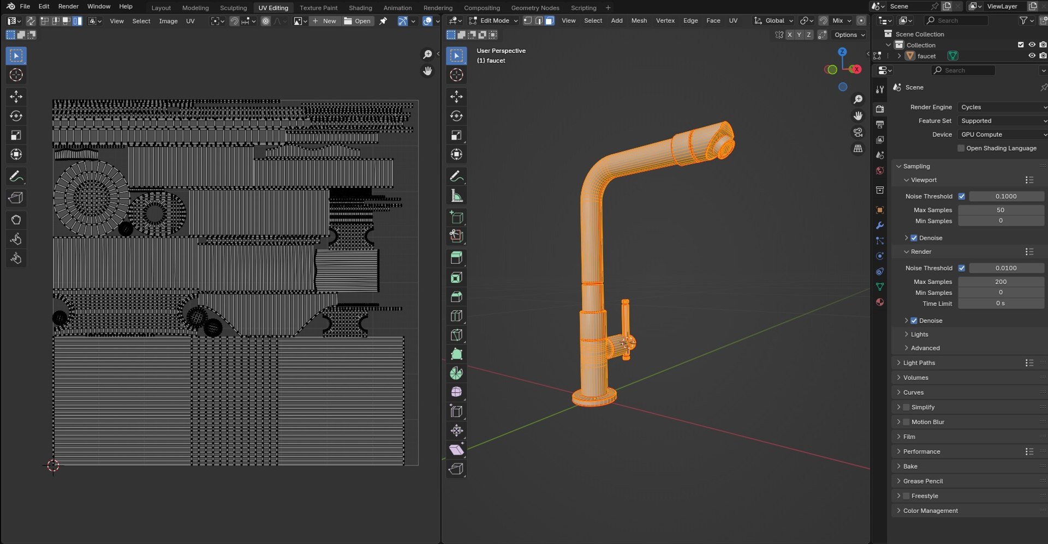
Task: Activate the Measure tool in 3D viewport
Action: click(456, 196)
